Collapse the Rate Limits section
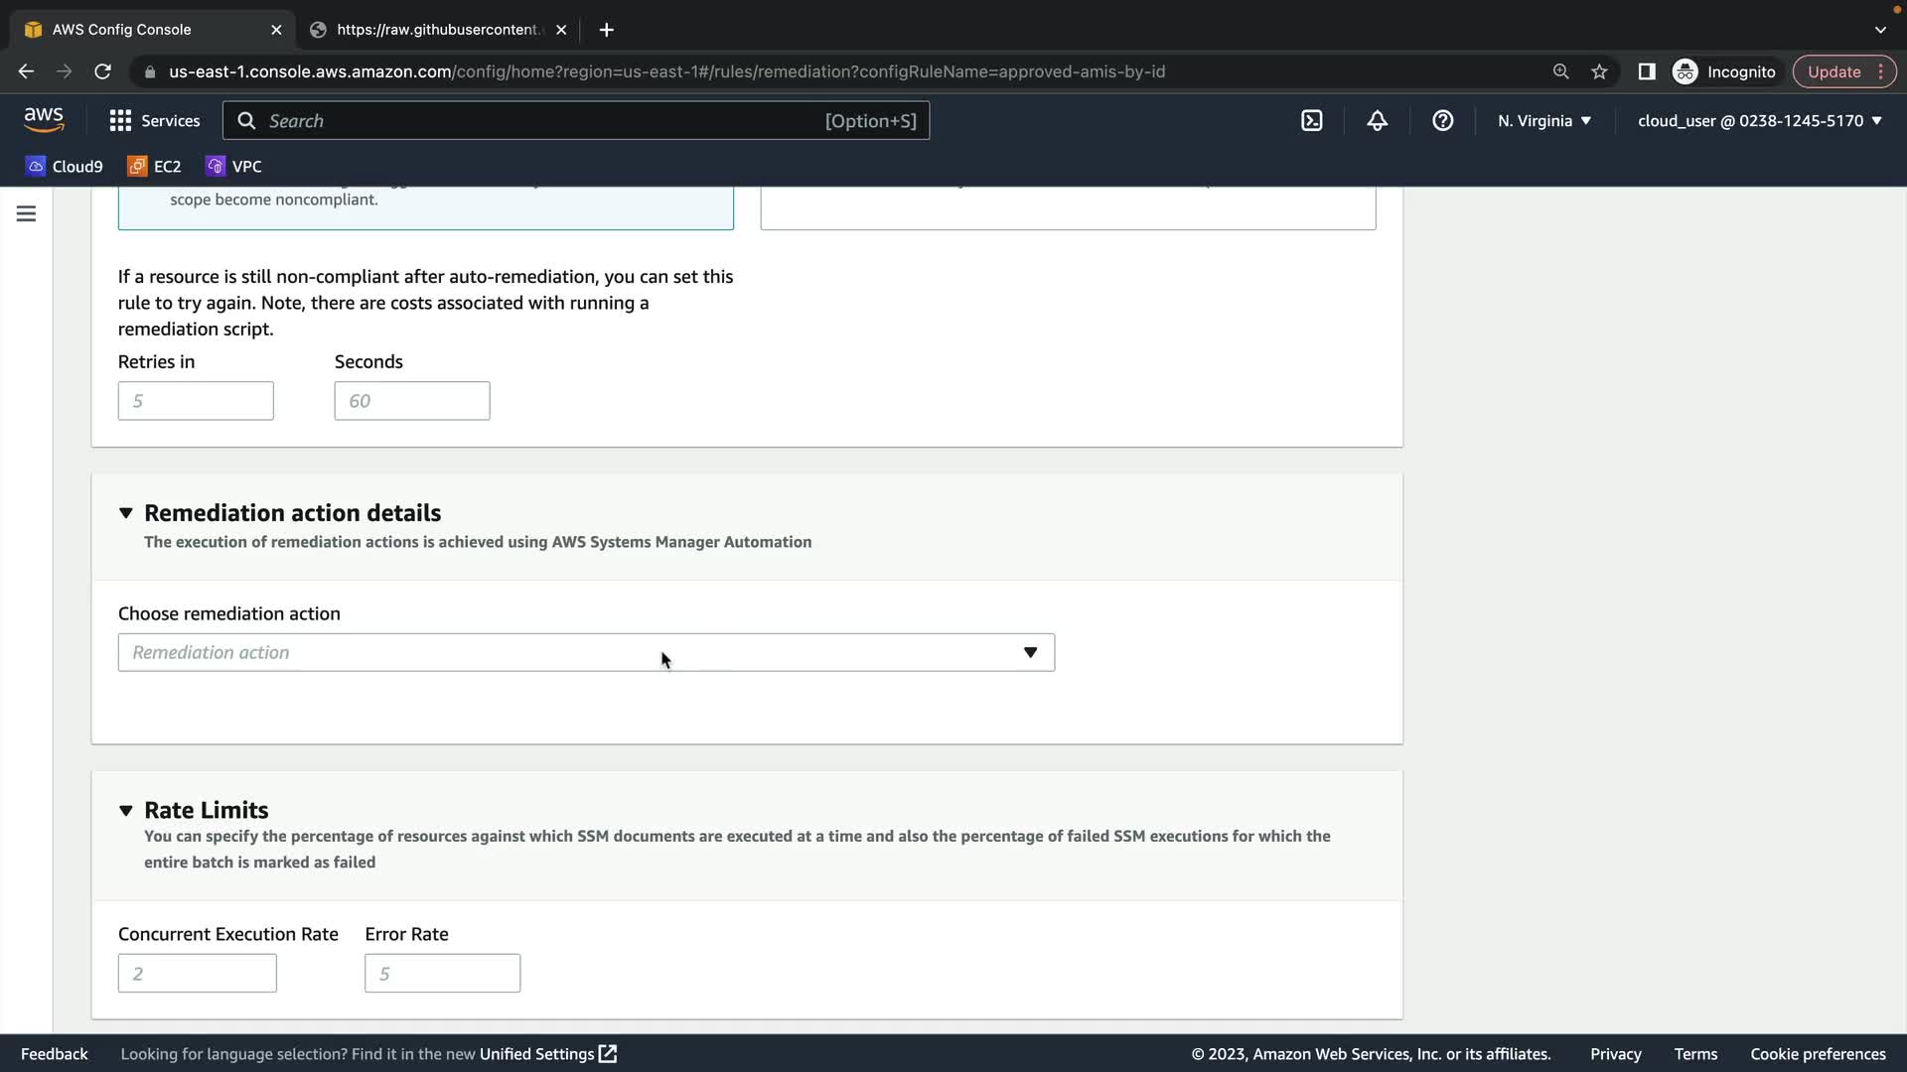 point(126,811)
